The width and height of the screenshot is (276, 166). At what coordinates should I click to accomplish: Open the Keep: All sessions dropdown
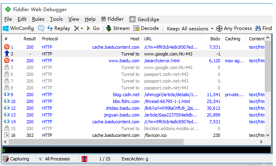190,28
